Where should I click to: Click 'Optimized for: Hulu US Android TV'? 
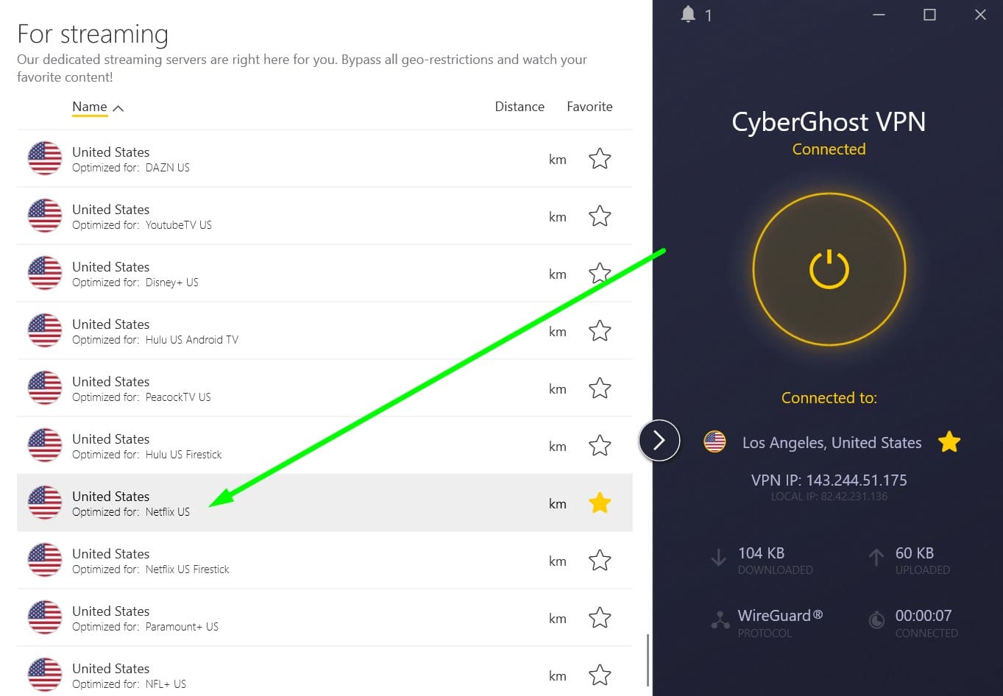tap(155, 340)
